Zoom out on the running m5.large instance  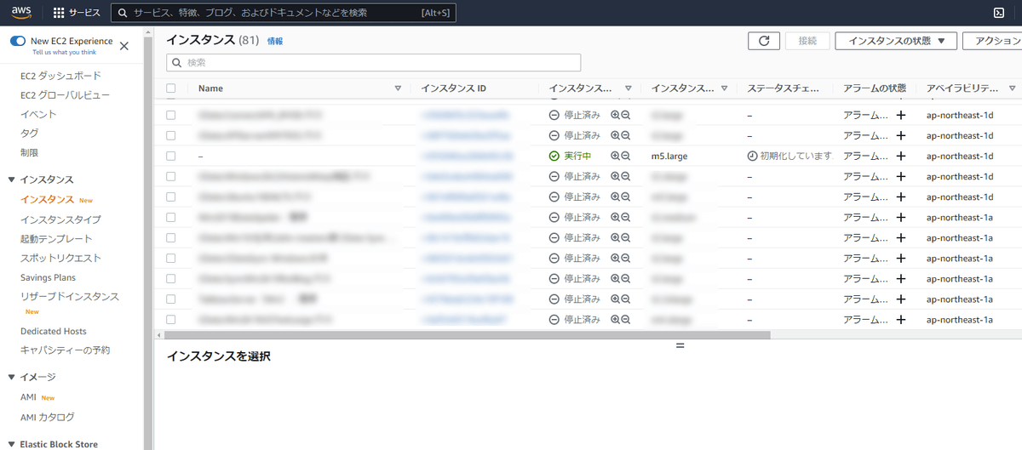coord(626,156)
